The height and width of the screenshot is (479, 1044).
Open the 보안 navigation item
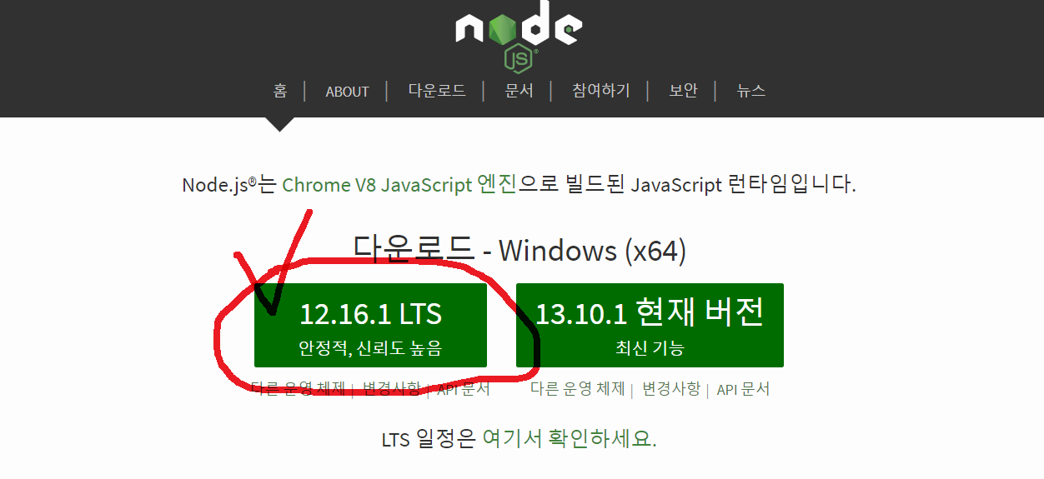click(x=683, y=91)
